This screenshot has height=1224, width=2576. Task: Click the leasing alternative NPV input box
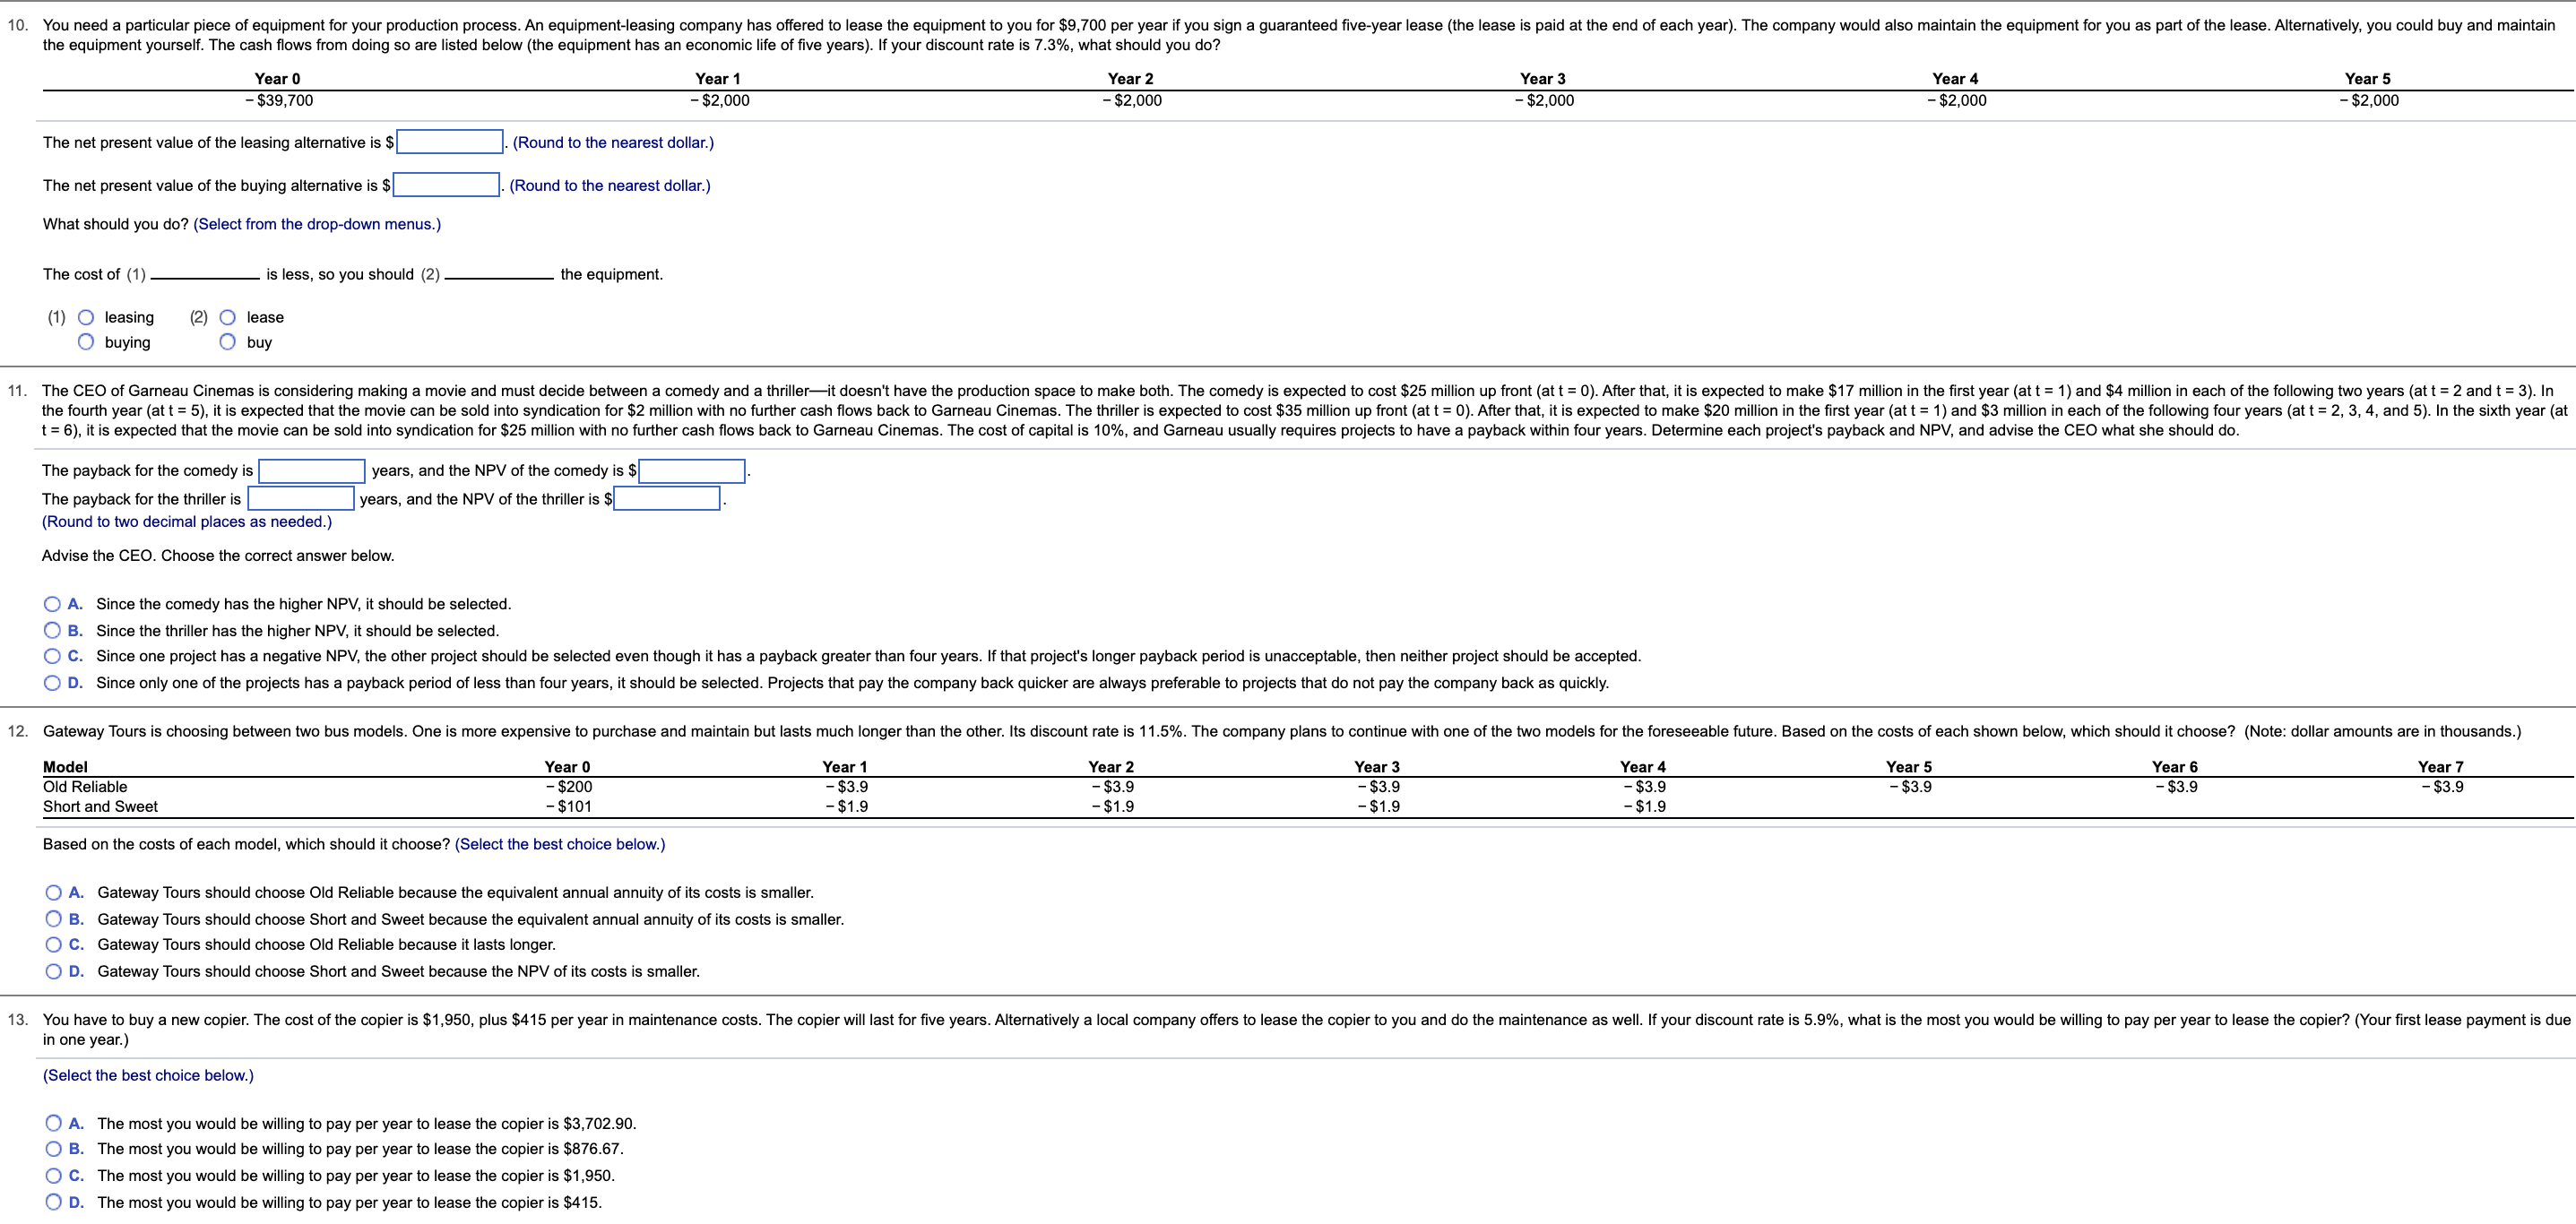pyautogui.click(x=450, y=143)
